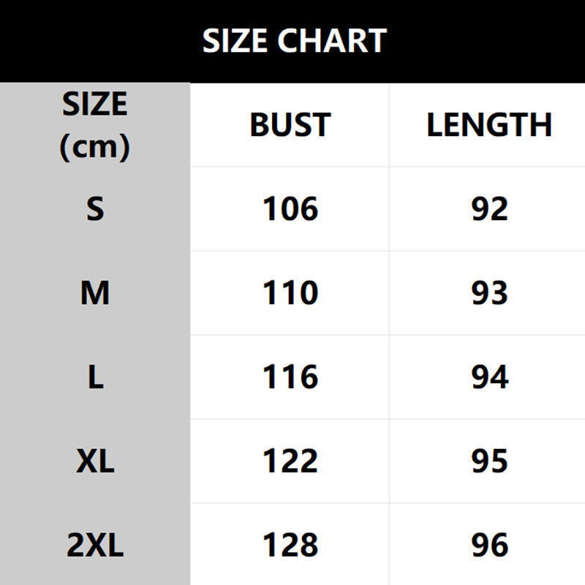Select bust value 110
The height and width of the screenshot is (585, 585).
pos(290,293)
